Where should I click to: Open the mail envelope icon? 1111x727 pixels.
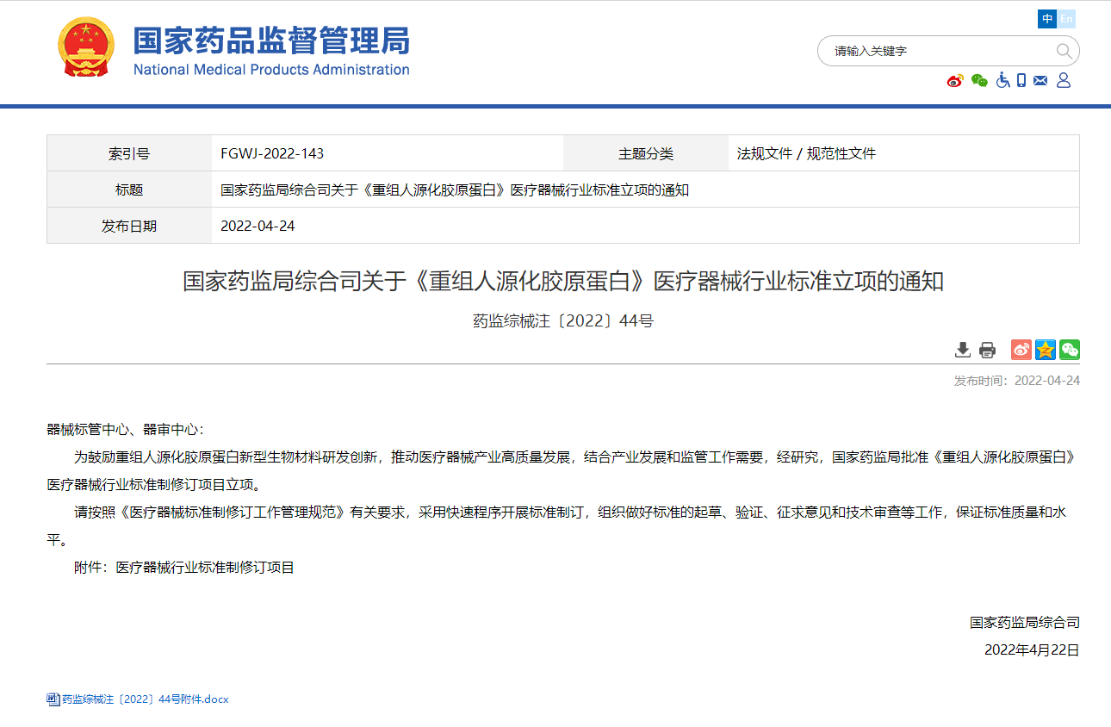(1040, 80)
